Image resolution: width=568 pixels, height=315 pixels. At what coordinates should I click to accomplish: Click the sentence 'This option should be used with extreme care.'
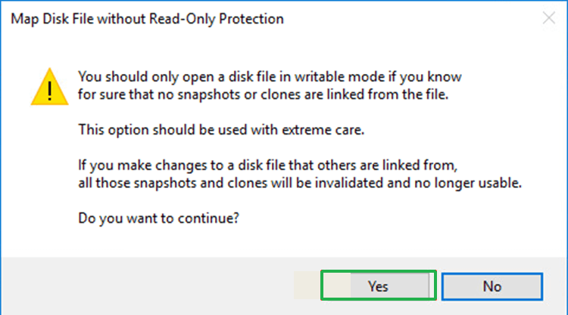coord(221,130)
